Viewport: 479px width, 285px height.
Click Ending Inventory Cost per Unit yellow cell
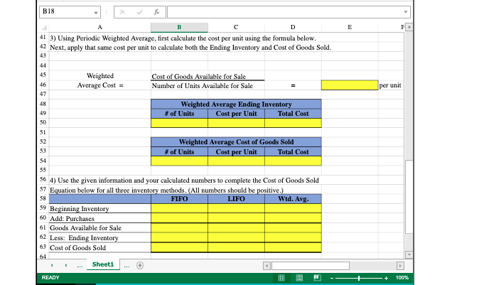point(236,123)
